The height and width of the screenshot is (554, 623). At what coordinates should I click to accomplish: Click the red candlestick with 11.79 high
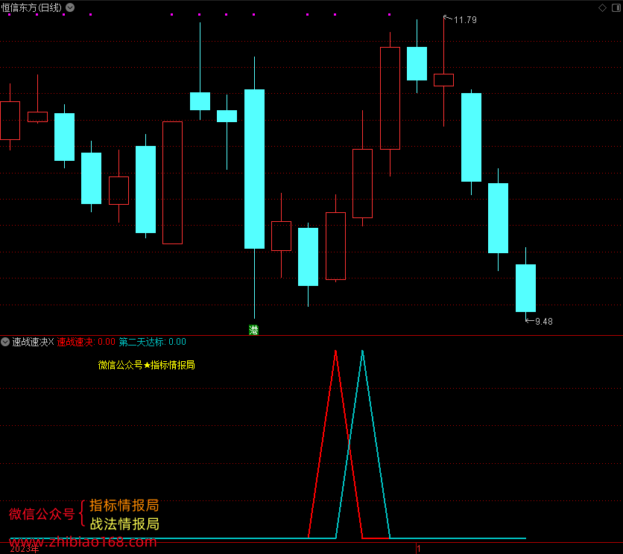pyautogui.click(x=444, y=80)
